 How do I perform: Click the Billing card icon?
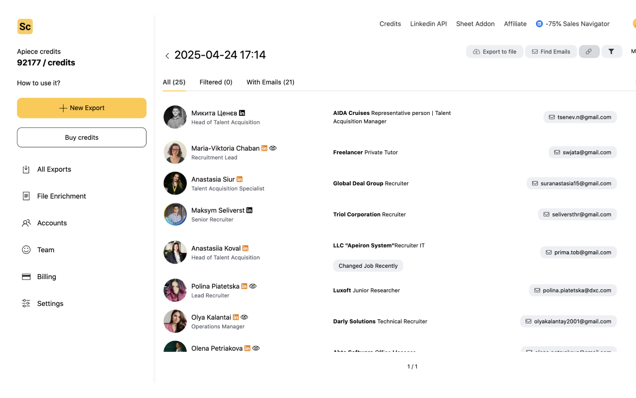click(x=26, y=277)
